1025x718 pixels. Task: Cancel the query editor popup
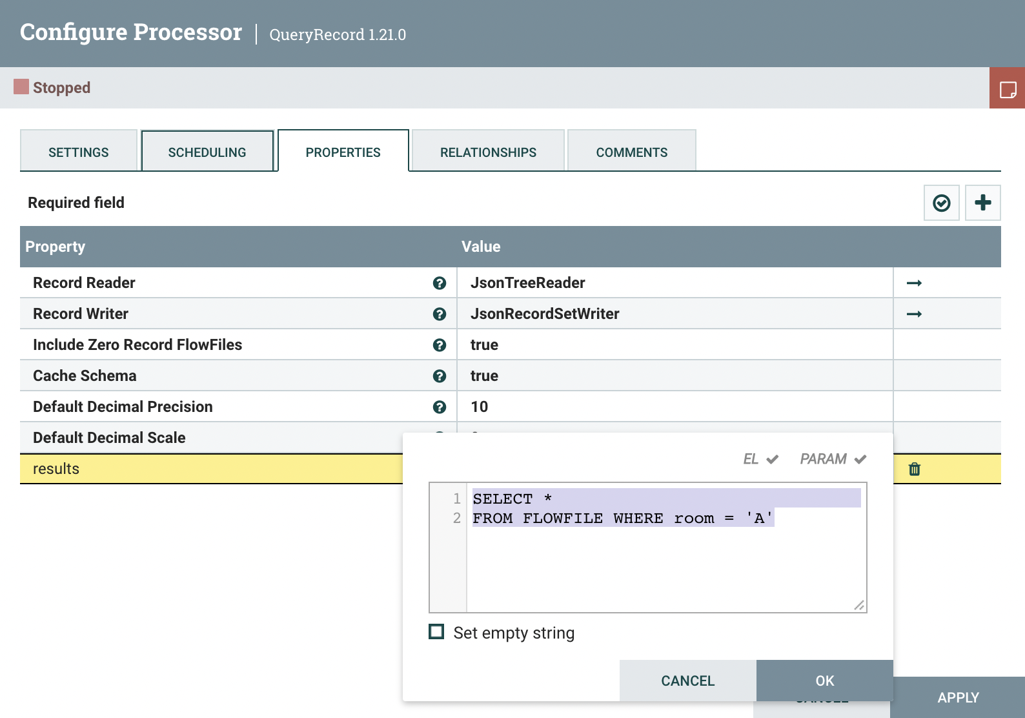(x=687, y=681)
